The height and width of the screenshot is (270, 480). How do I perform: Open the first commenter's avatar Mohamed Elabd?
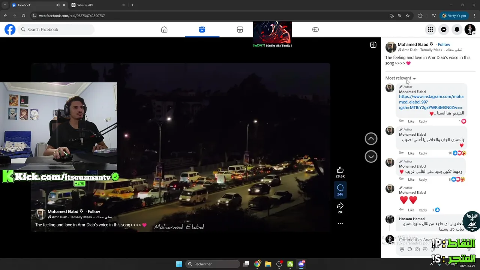(x=390, y=88)
